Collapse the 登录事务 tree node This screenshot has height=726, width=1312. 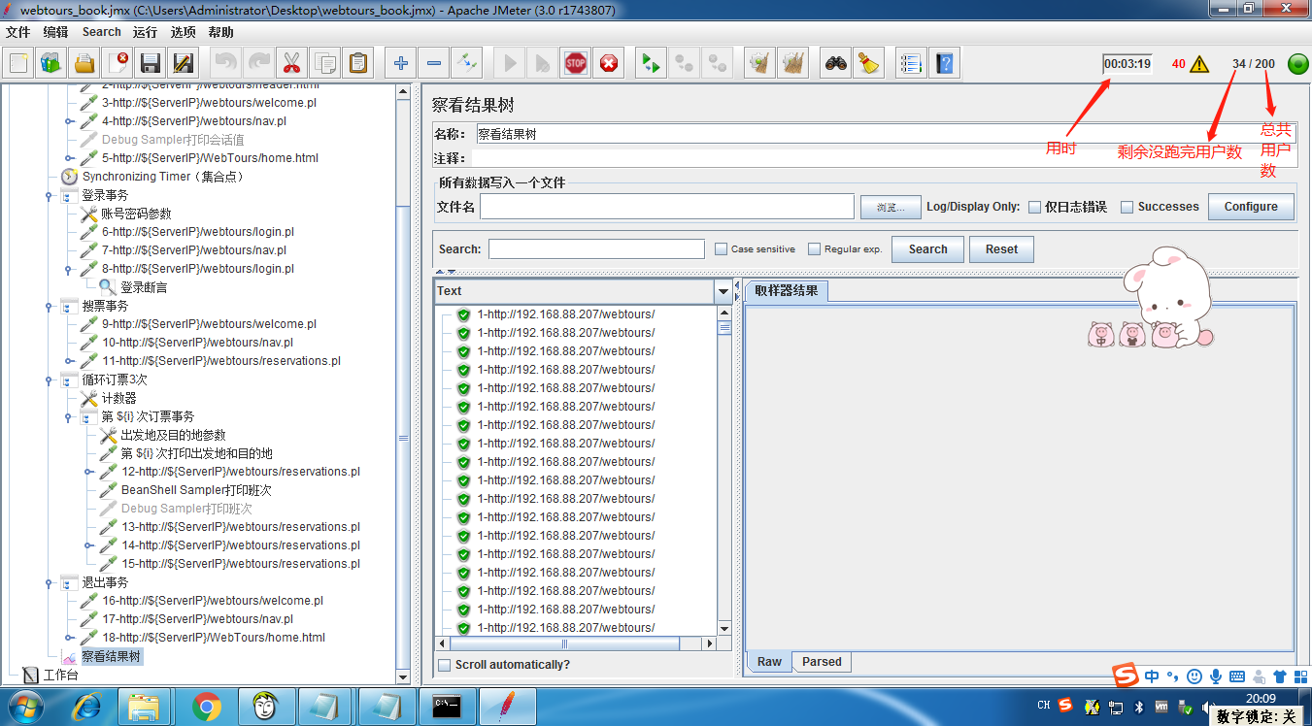pos(49,196)
